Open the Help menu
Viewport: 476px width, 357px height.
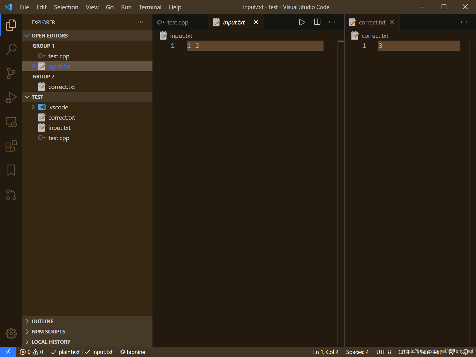point(175,7)
